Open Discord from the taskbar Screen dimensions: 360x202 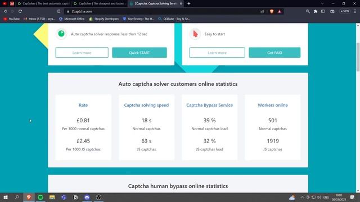point(87,197)
